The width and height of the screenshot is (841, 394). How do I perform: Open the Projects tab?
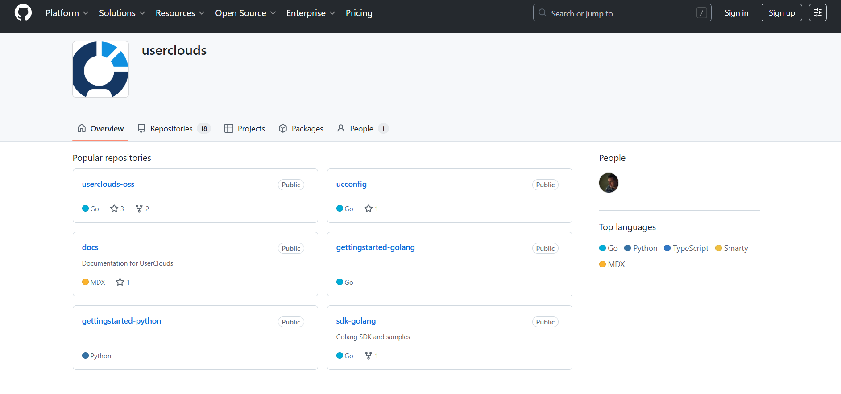click(x=244, y=129)
